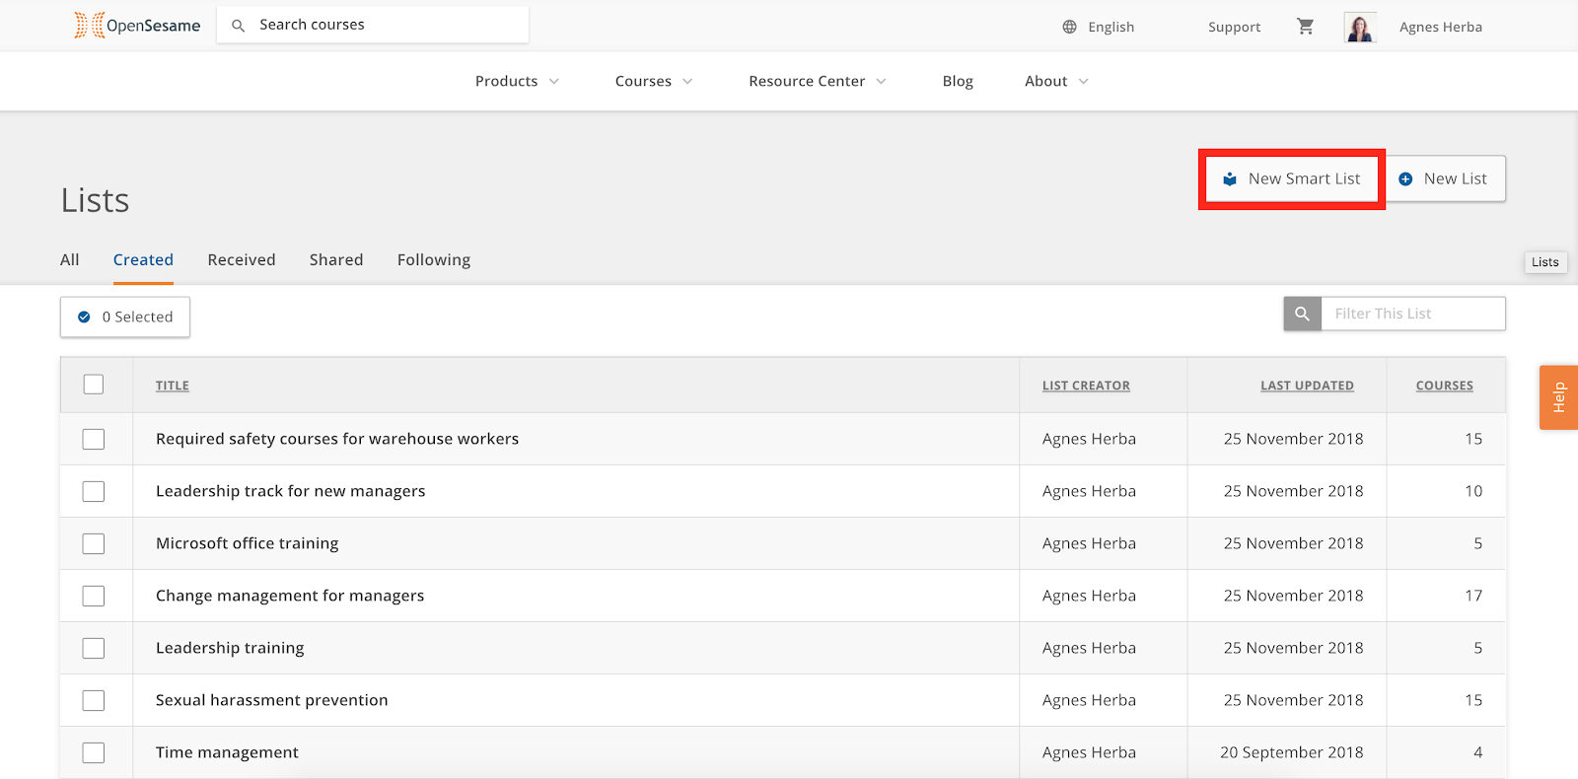Open the Resource Center dropdown
Viewport: 1578px width, 779px height.
pos(817,81)
